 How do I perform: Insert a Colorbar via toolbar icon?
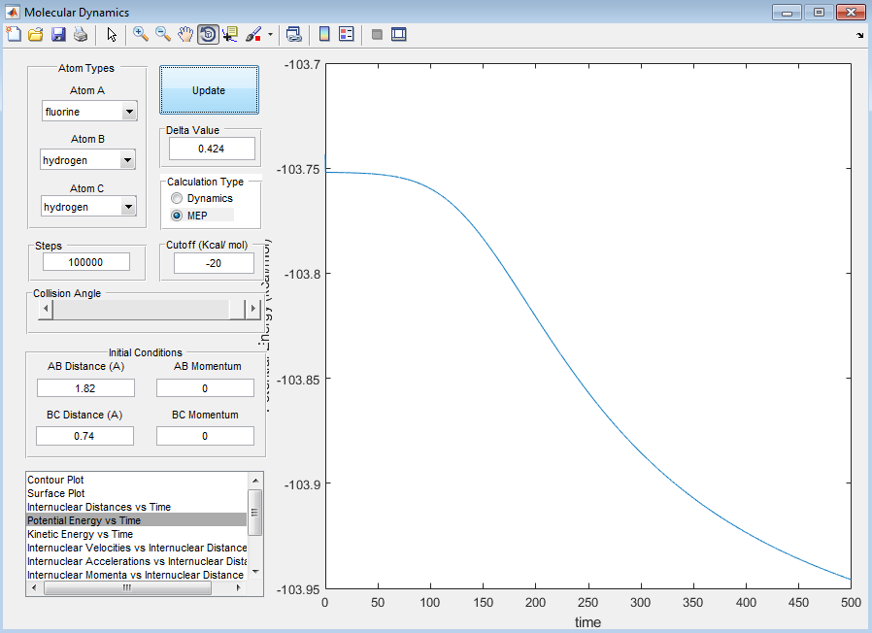[x=324, y=35]
